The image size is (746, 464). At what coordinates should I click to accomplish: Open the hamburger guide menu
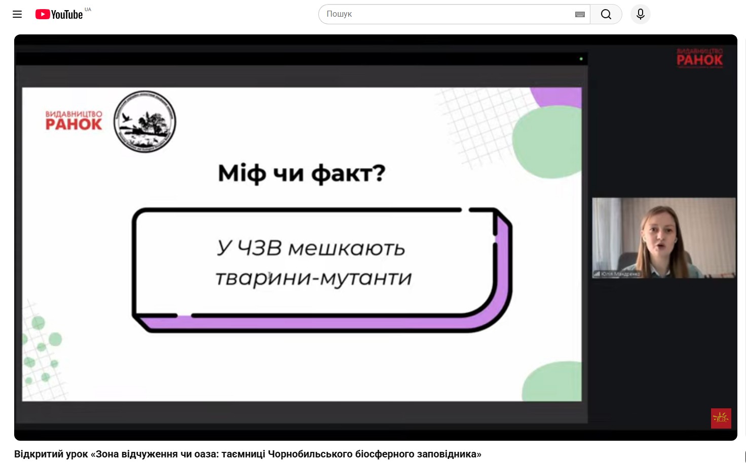[17, 14]
